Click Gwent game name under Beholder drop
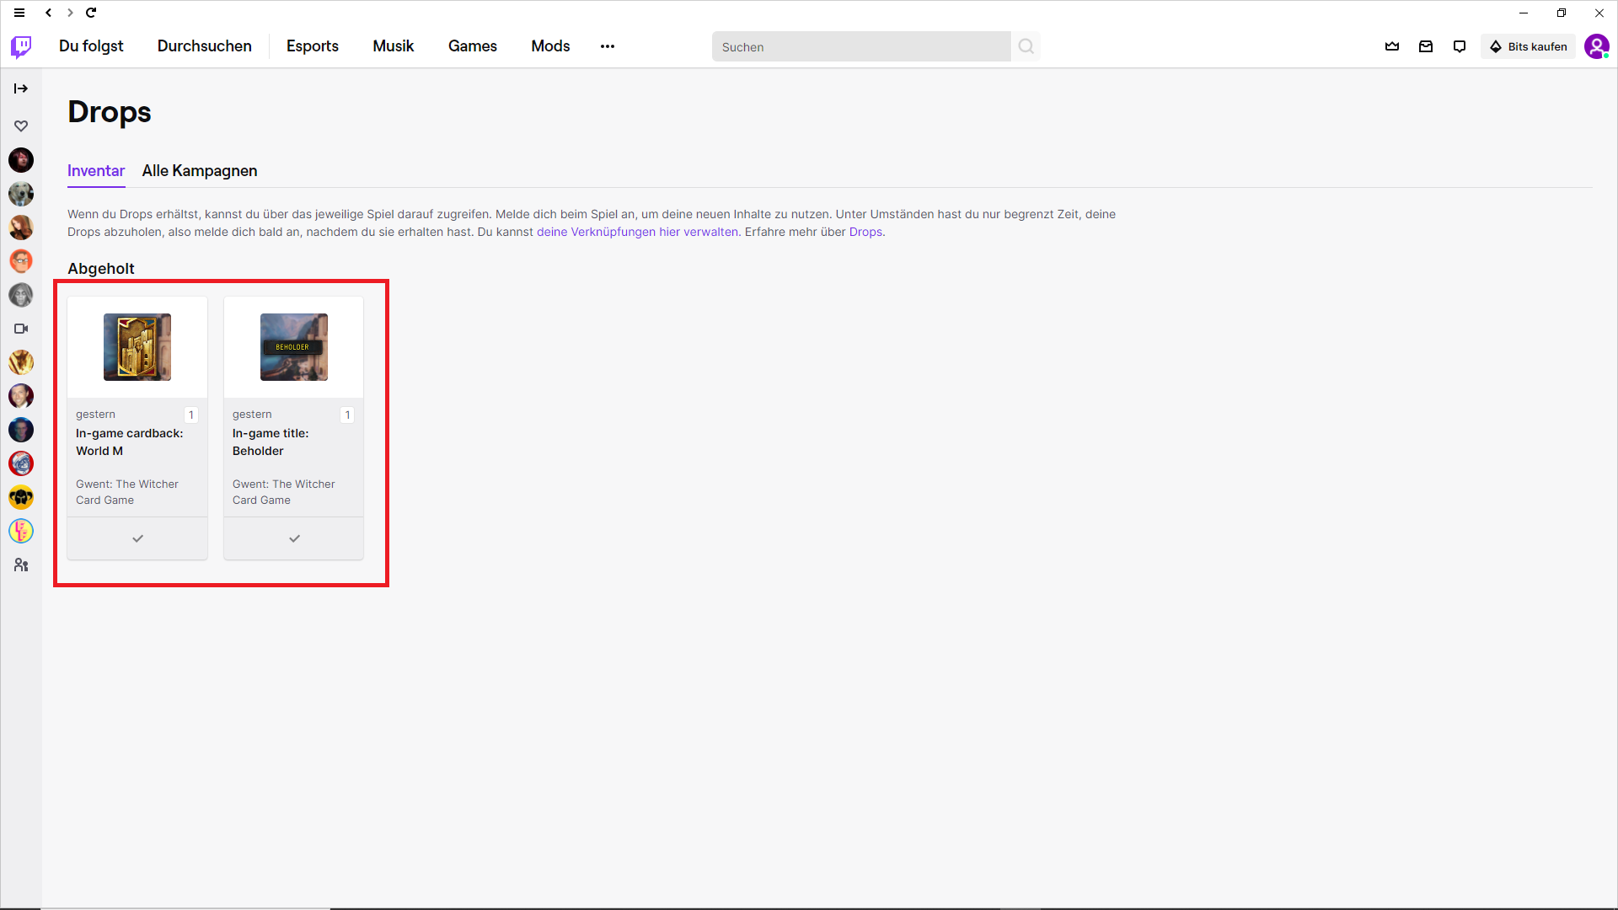This screenshot has width=1618, height=910. click(x=284, y=492)
